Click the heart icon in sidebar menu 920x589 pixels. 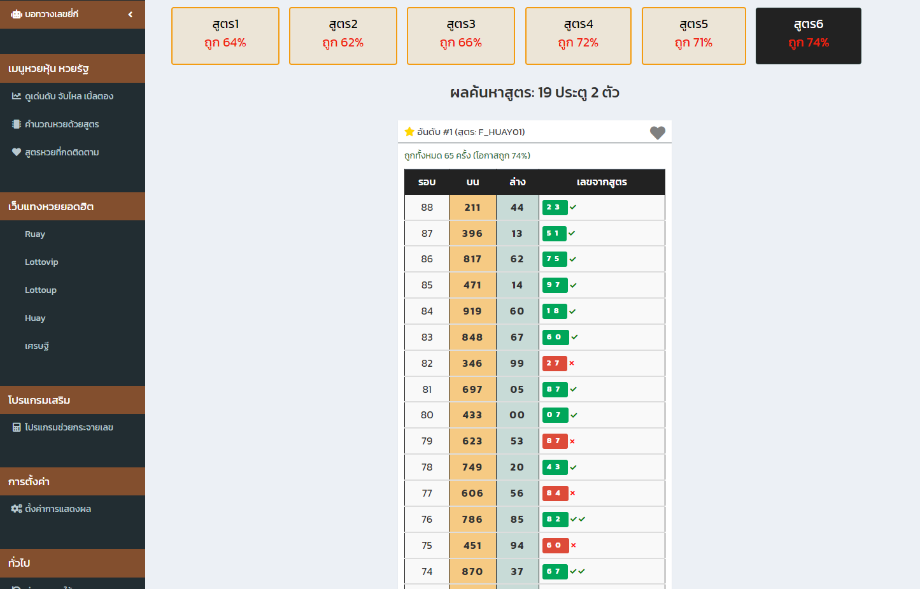point(17,152)
